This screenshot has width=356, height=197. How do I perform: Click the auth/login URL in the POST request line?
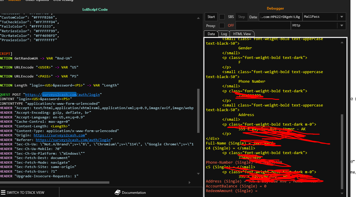pos(63,95)
